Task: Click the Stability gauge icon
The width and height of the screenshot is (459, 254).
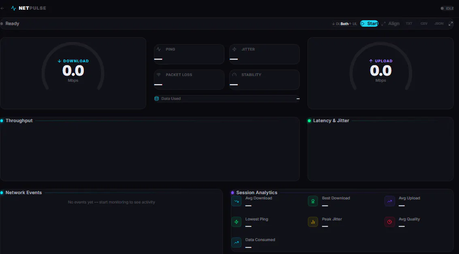Action: 234,75
